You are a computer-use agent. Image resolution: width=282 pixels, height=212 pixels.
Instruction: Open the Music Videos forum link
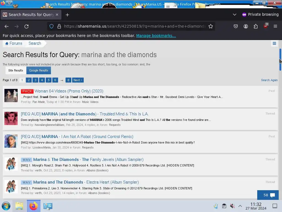coord(90,102)
